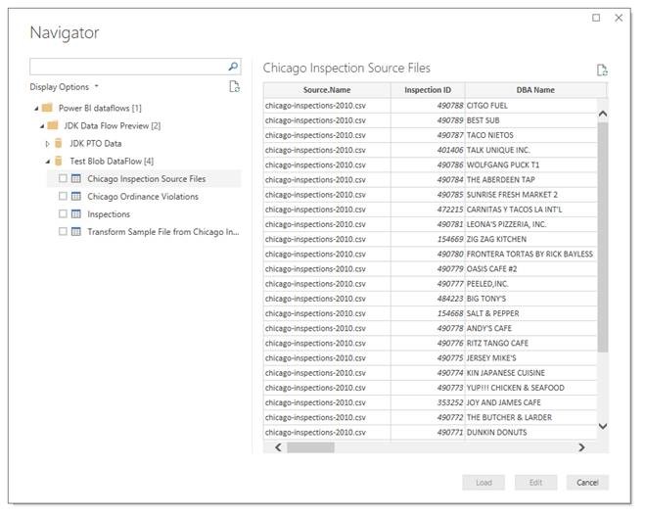Select Chicago Ordinance Violations tree item

click(x=143, y=196)
